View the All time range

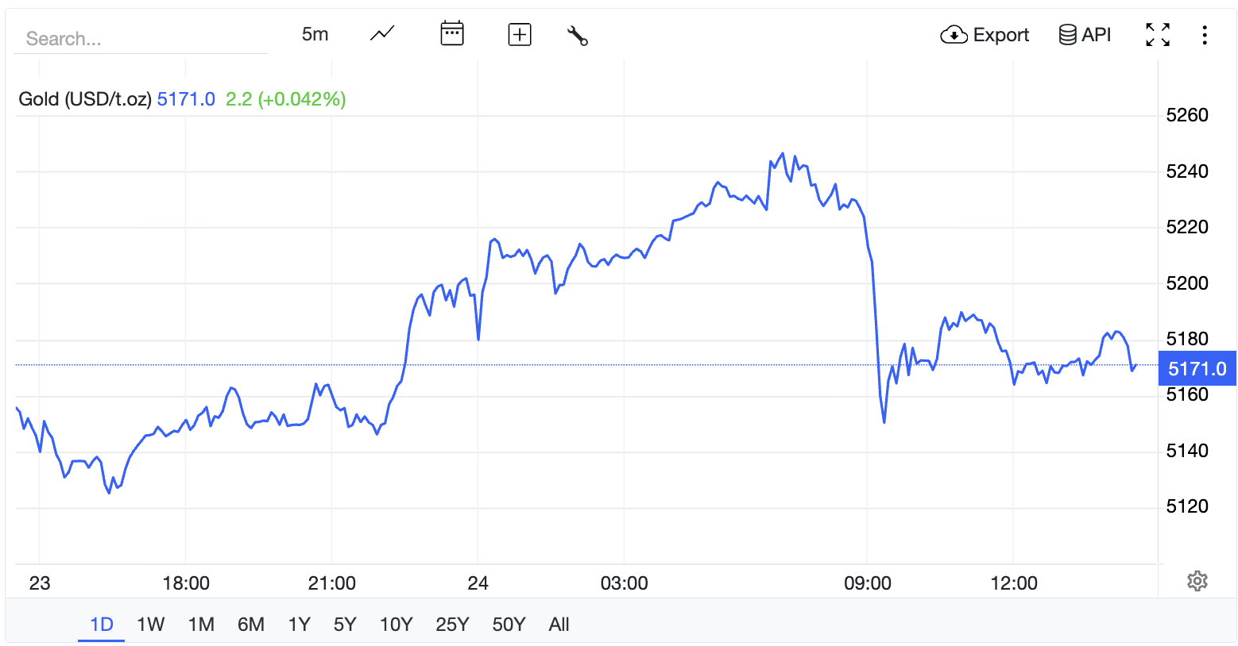click(x=559, y=625)
